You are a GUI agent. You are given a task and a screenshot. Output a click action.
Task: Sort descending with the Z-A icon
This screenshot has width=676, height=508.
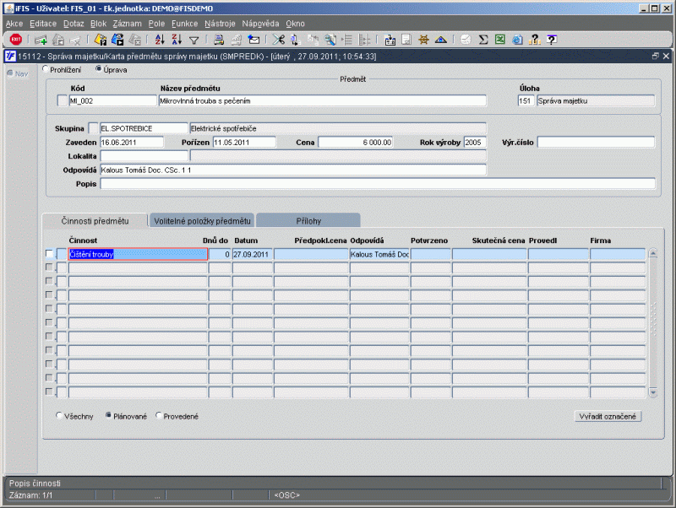click(x=176, y=40)
